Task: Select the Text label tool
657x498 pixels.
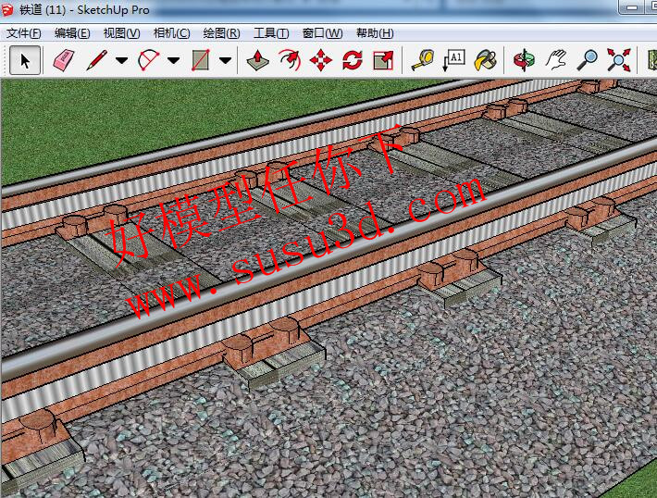Action: point(453,60)
